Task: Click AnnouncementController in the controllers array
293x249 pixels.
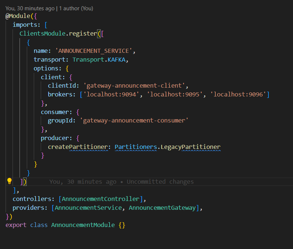Action: coord(100,199)
